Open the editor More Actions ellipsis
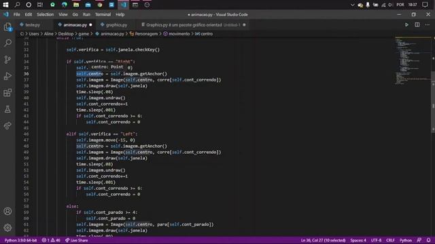The image size is (435, 244). click(428, 24)
